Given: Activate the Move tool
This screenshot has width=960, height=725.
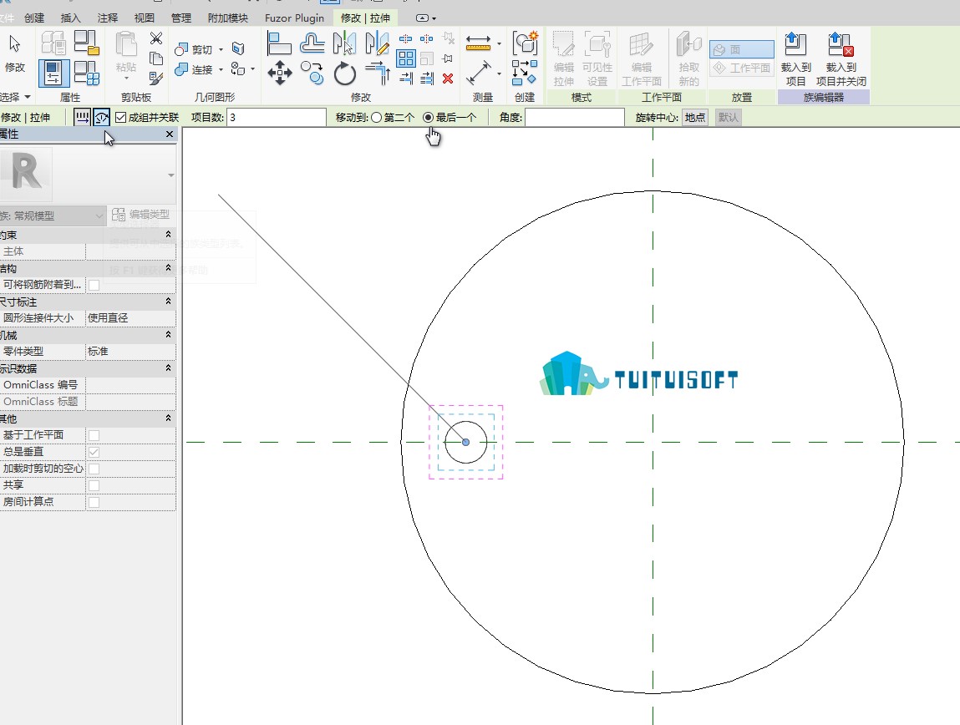Looking at the screenshot, I should 280,74.
